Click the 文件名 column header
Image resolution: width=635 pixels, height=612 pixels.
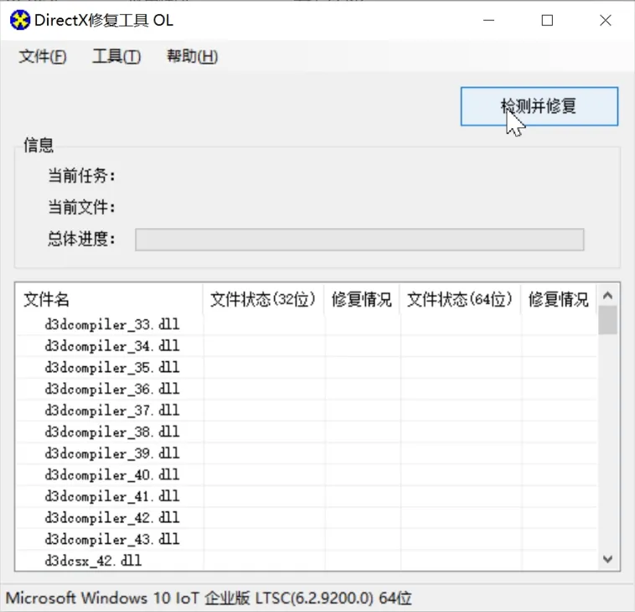[109, 300]
